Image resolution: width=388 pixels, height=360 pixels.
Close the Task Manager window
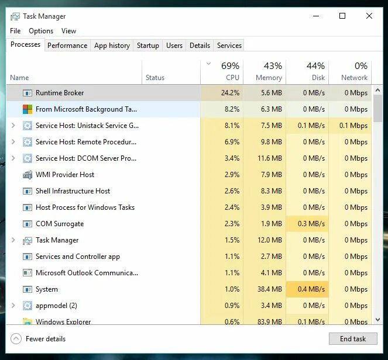(369, 16)
